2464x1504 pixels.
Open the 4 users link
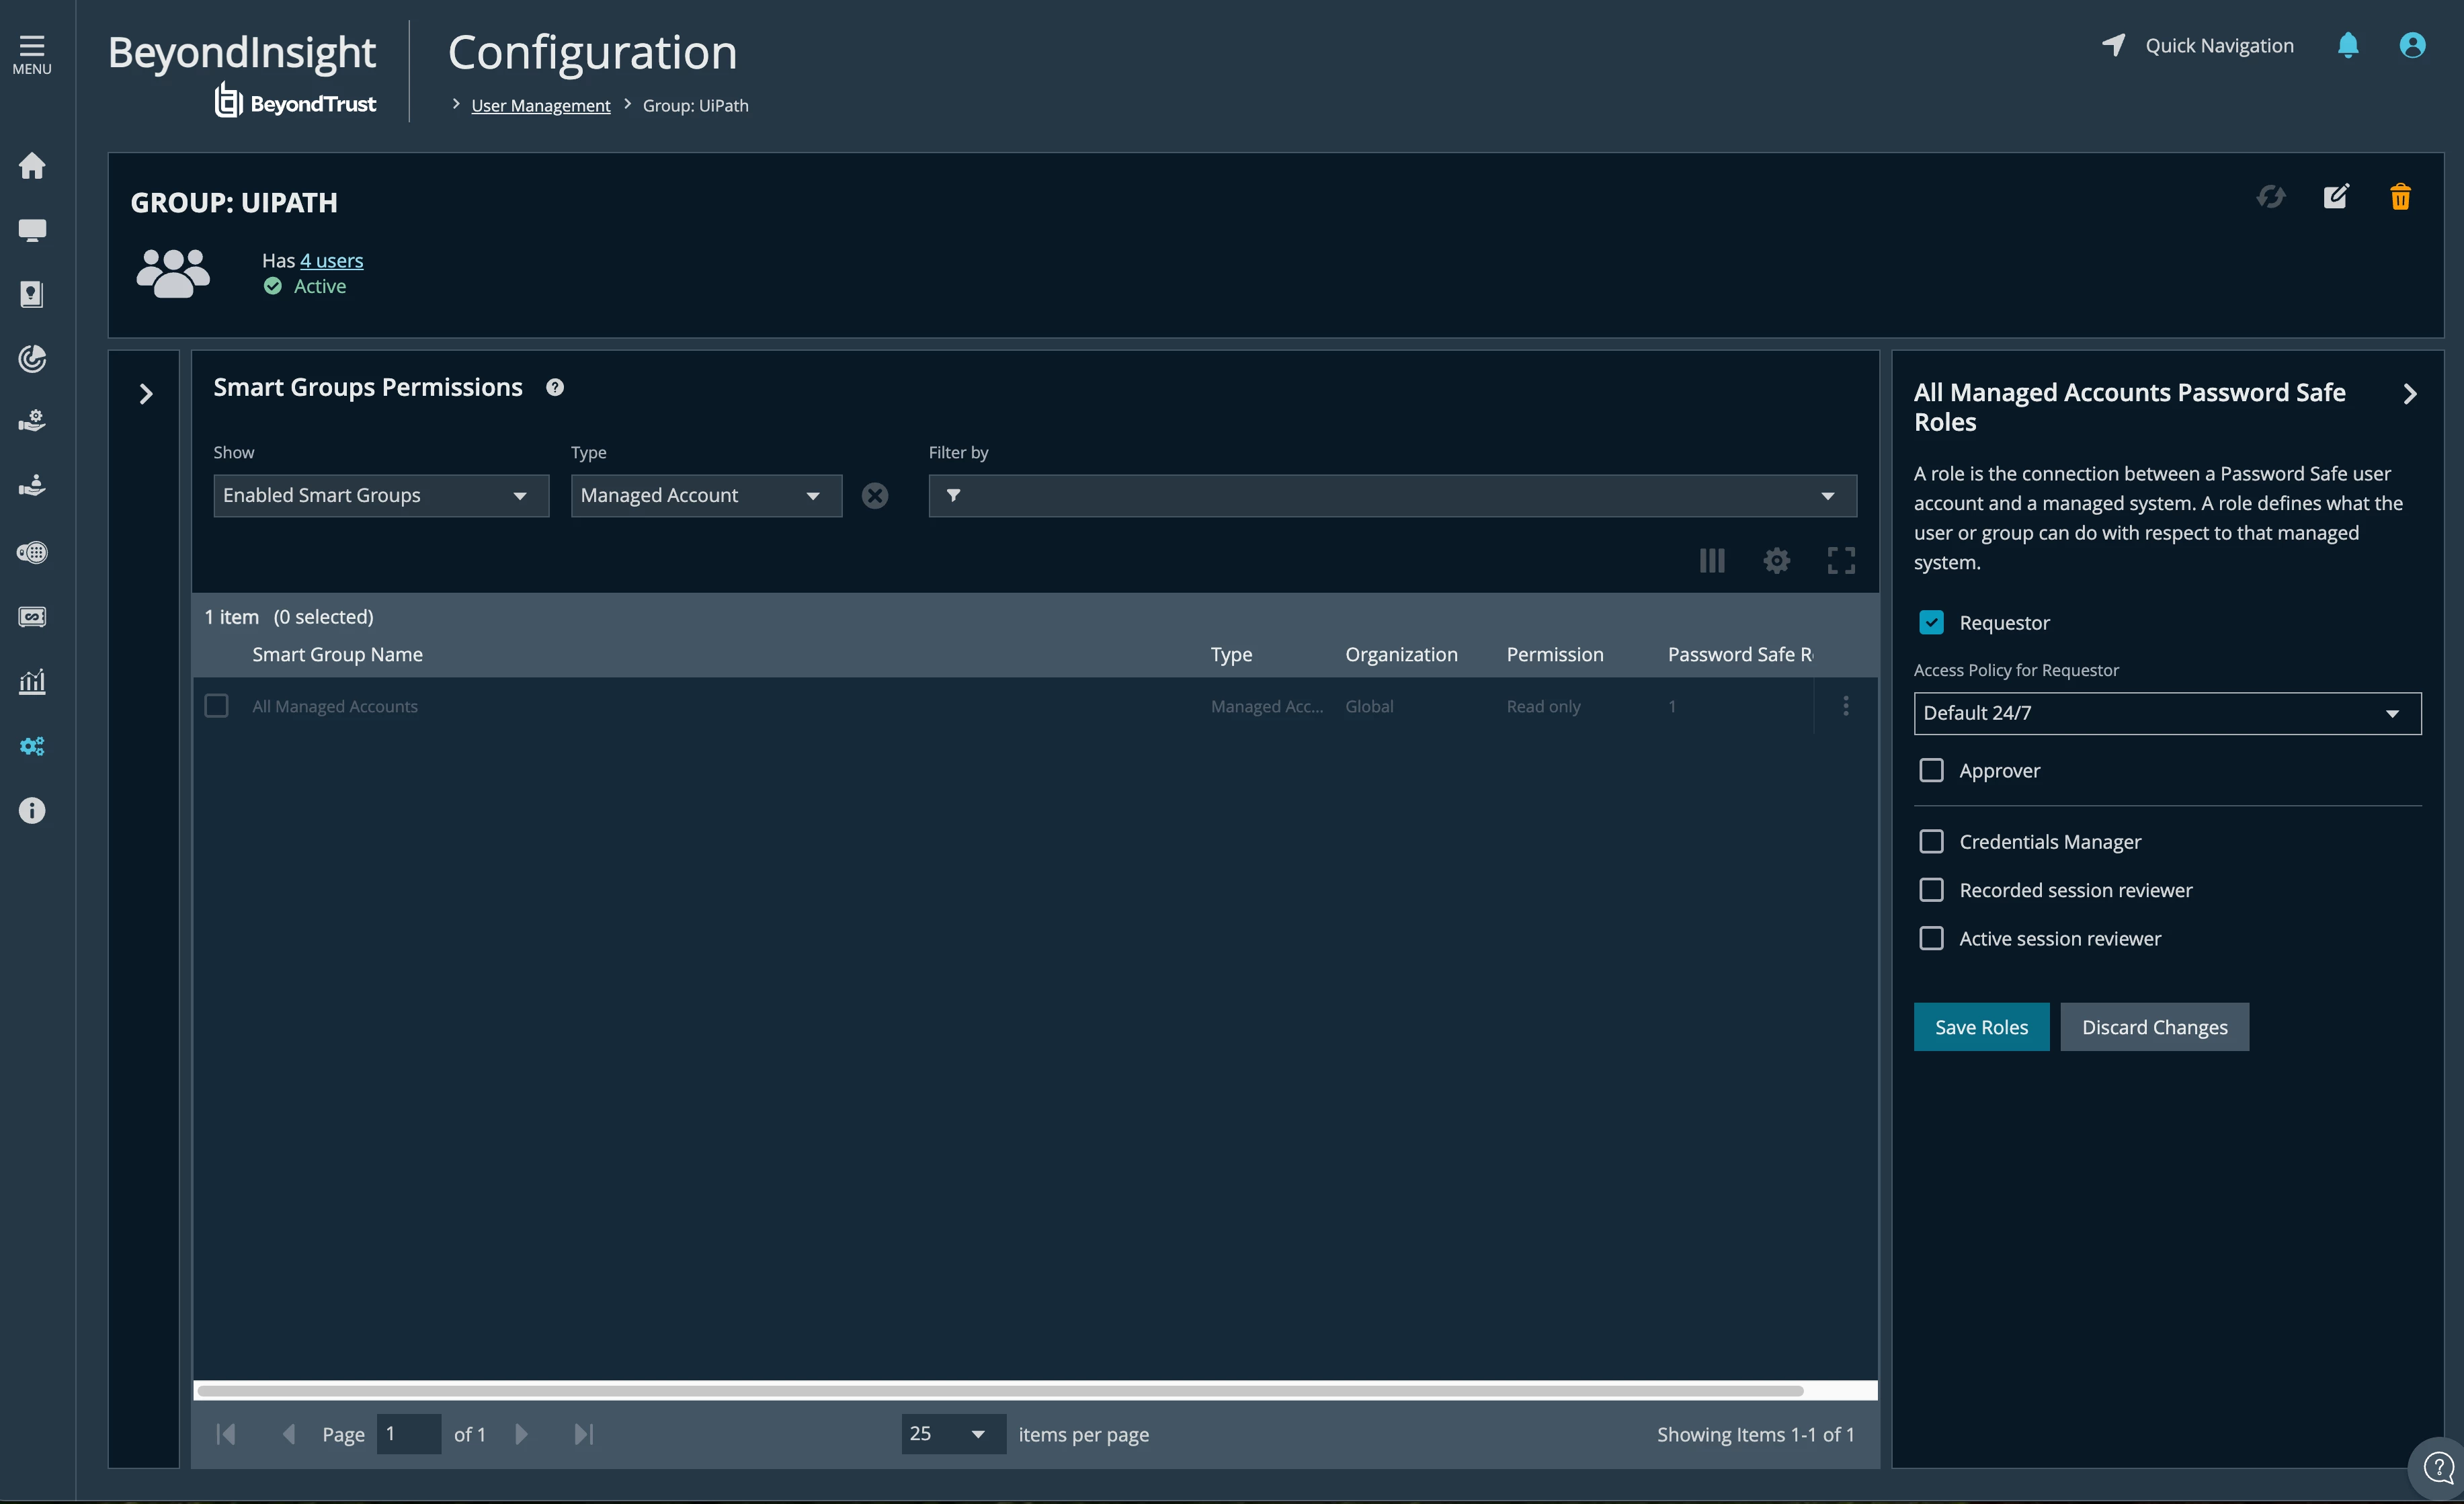[331, 260]
